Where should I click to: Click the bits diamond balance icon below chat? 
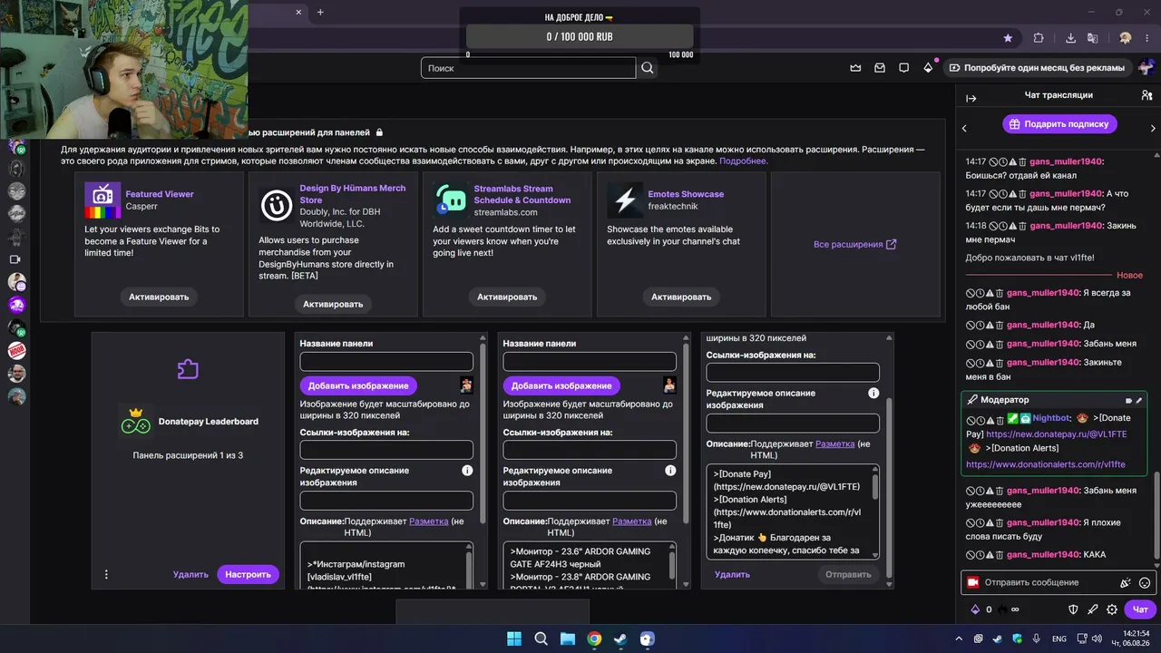click(975, 609)
